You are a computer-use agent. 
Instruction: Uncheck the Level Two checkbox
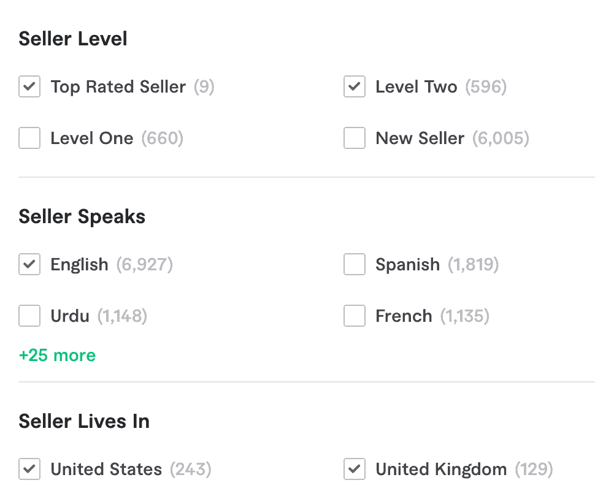pos(355,87)
